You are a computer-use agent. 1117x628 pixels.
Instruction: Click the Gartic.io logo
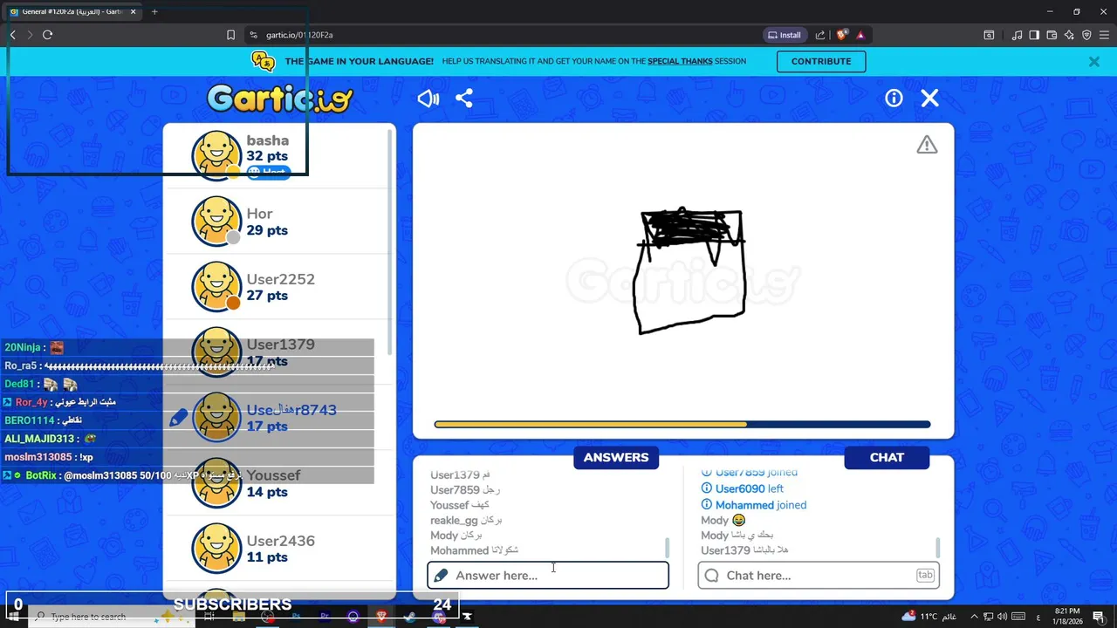[280, 99]
